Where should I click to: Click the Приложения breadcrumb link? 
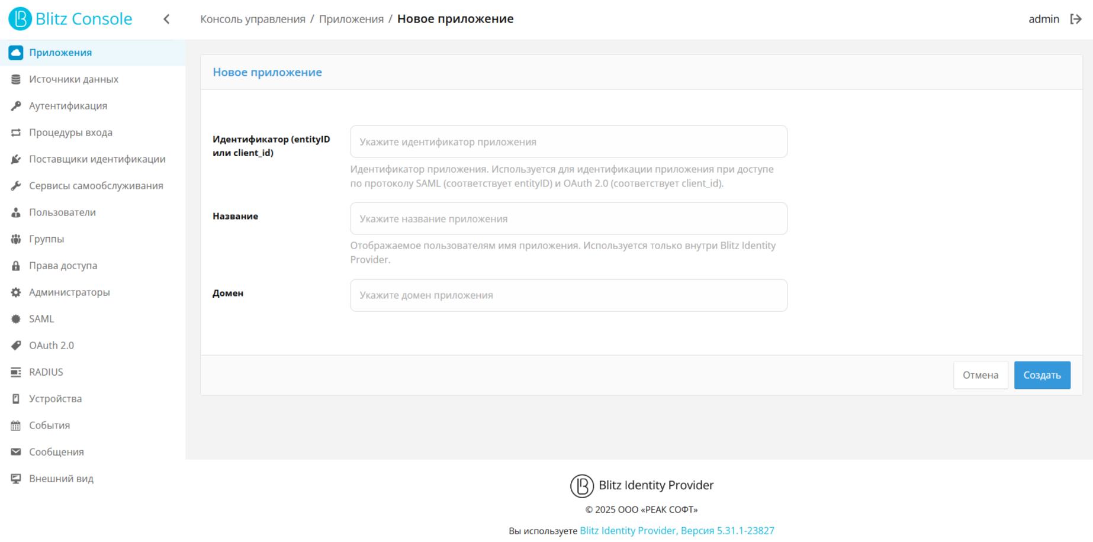[351, 19]
